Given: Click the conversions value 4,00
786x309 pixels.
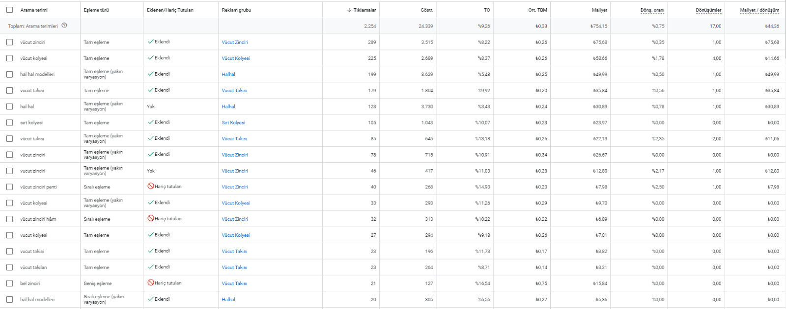Looking at the screenshot, I should coord(717,58).
